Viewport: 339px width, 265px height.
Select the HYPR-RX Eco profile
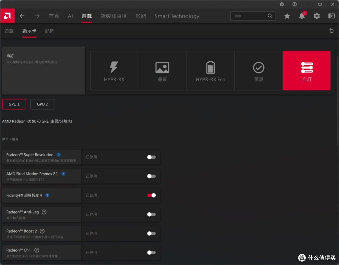pos(210,71)
